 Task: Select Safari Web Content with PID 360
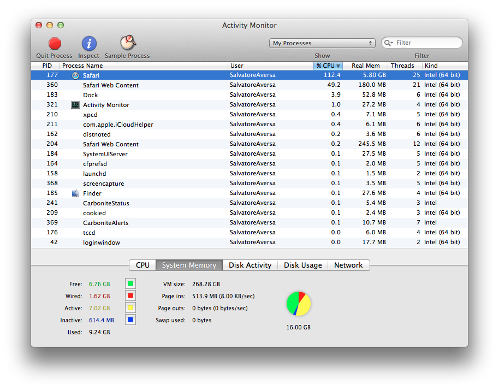249,85
